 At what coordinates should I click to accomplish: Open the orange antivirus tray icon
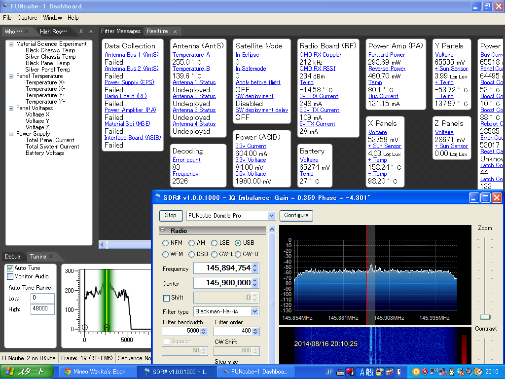tap(416, 372)
